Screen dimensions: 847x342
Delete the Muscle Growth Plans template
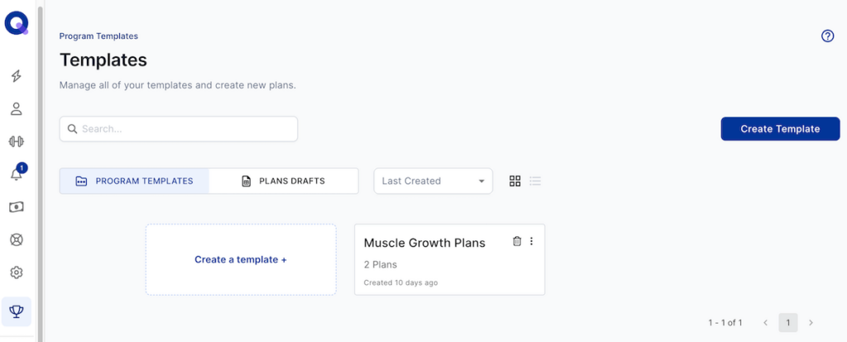click(x=517, y=241)
